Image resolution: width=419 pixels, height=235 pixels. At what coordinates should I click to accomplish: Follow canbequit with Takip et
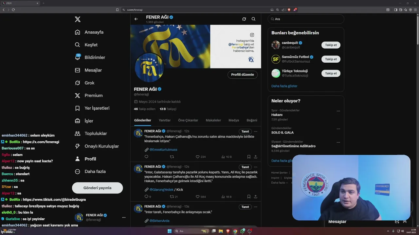[x=331, y=45]
